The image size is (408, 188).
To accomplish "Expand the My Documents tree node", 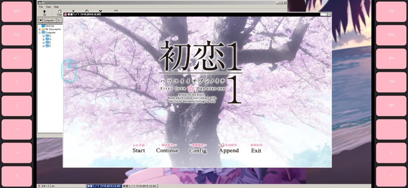I will [x=40, y=29].
